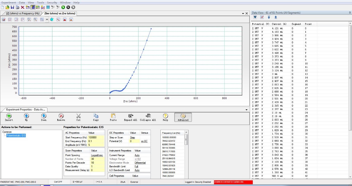
Task: Click the Cut scissors icon
Action: click(x=78, y=117)
